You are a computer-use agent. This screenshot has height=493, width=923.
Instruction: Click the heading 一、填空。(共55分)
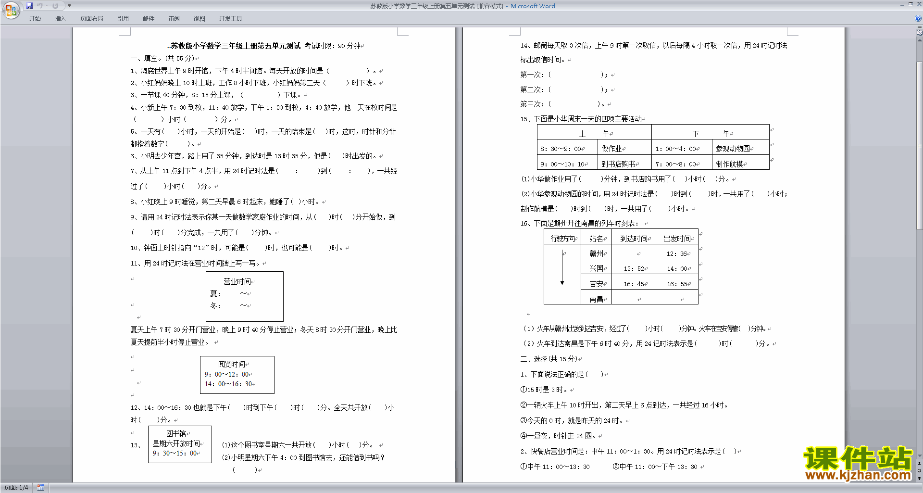coord(163,58)
